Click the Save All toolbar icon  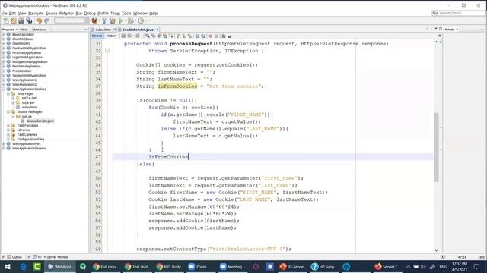coord(29,20)
